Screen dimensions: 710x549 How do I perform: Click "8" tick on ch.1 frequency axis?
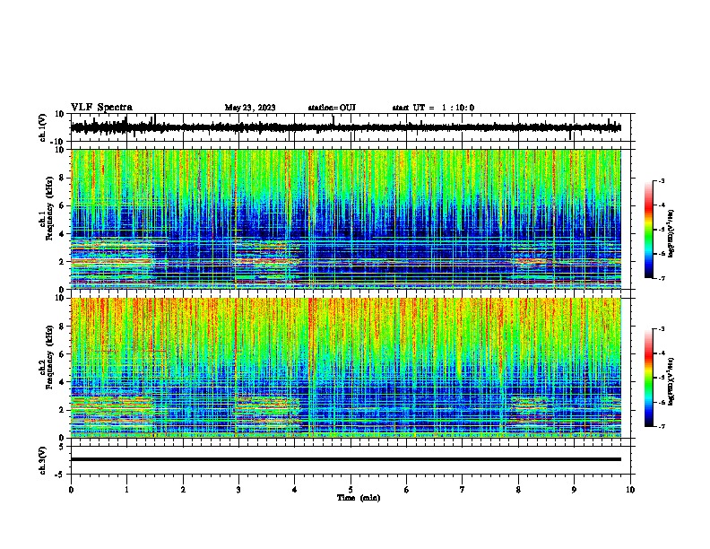click(62, 178)
